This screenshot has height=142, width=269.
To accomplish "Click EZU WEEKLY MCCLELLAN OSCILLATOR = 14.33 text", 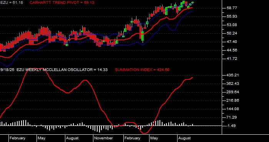I will 62,69.
